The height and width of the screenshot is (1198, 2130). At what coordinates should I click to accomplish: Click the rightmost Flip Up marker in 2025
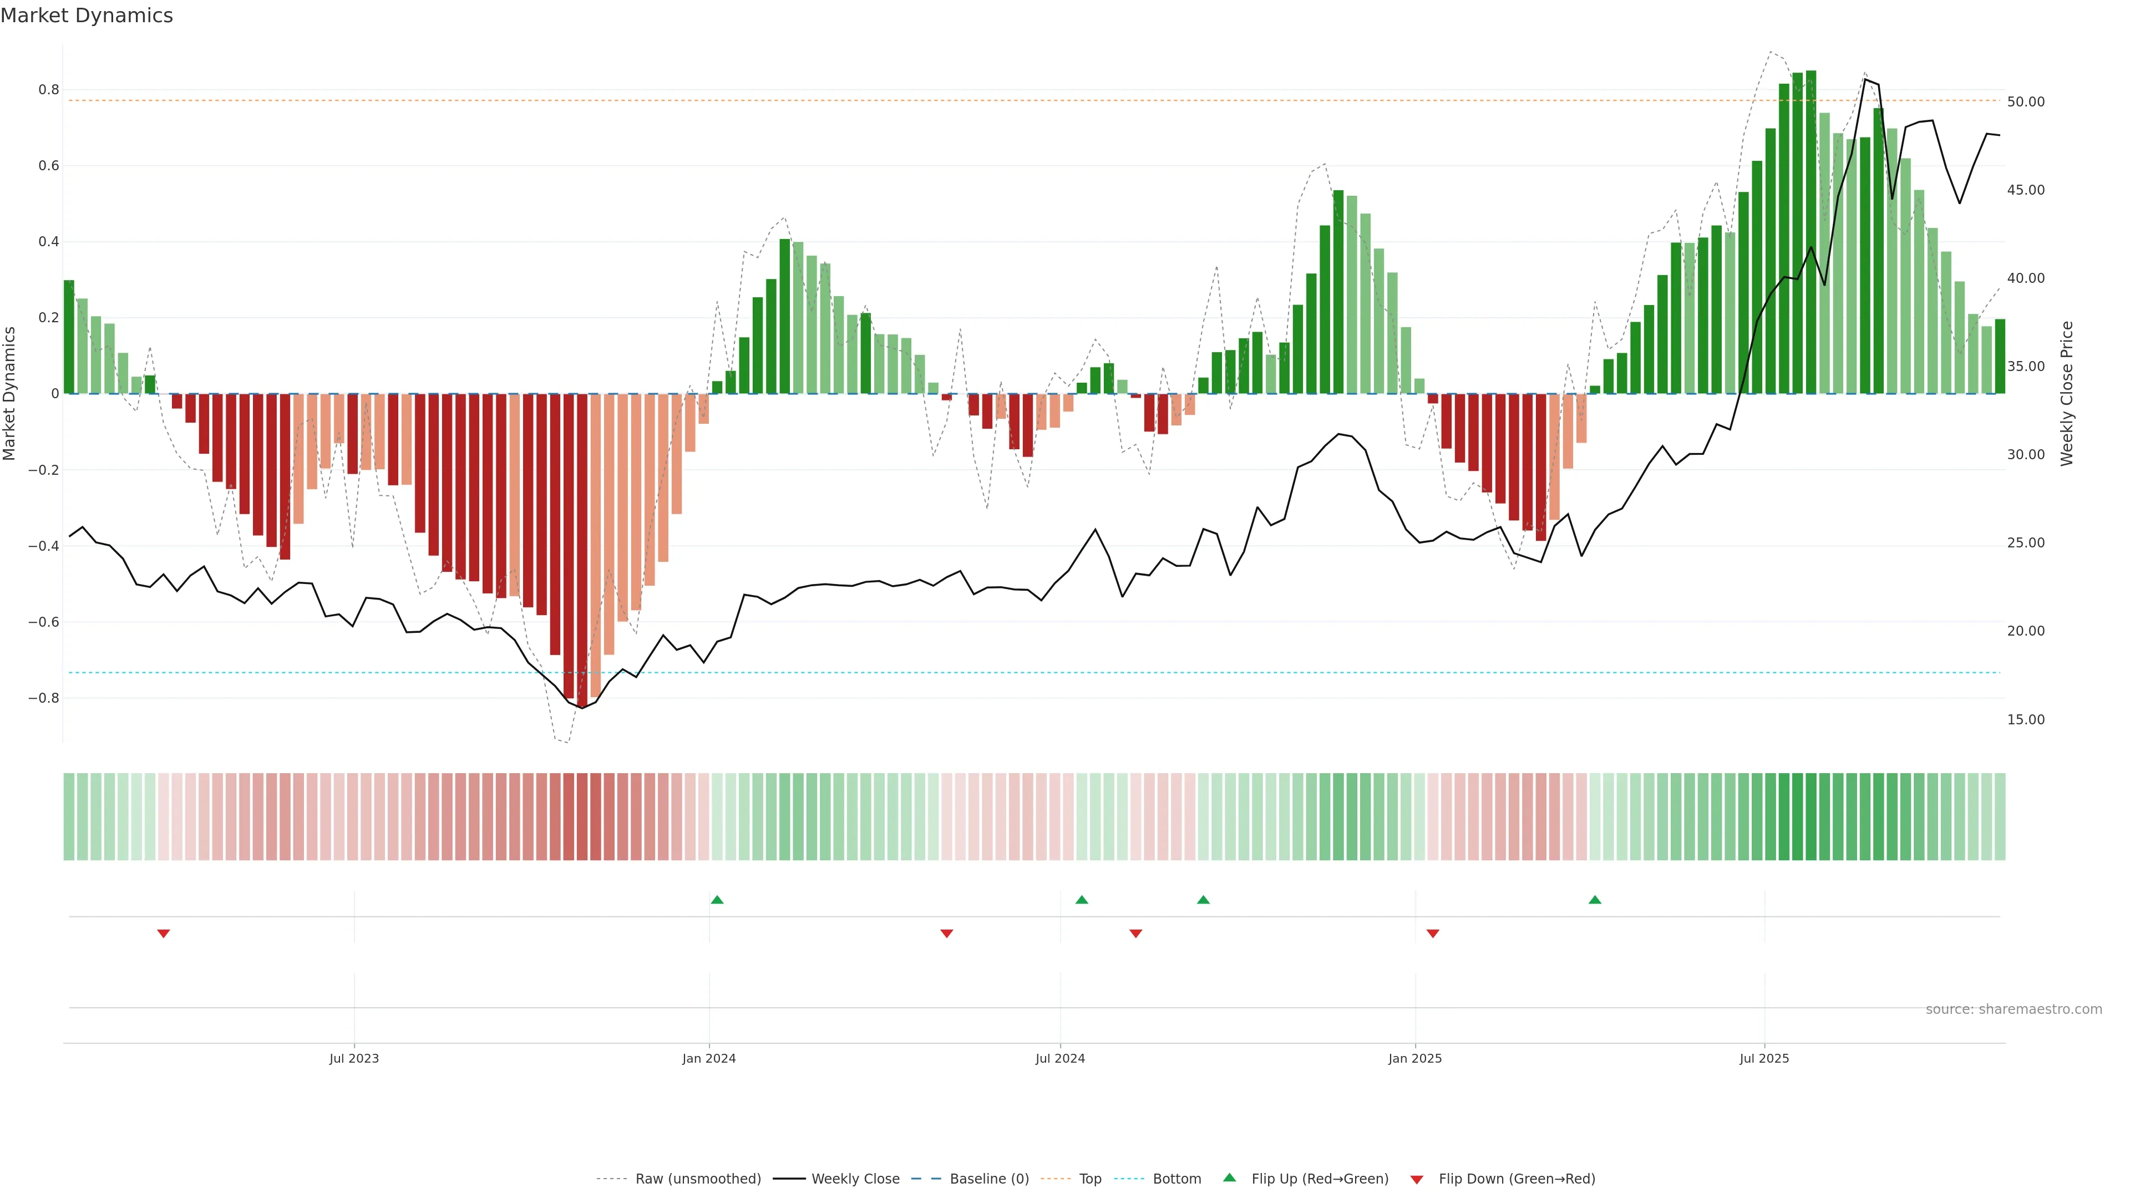(1595, 900)
